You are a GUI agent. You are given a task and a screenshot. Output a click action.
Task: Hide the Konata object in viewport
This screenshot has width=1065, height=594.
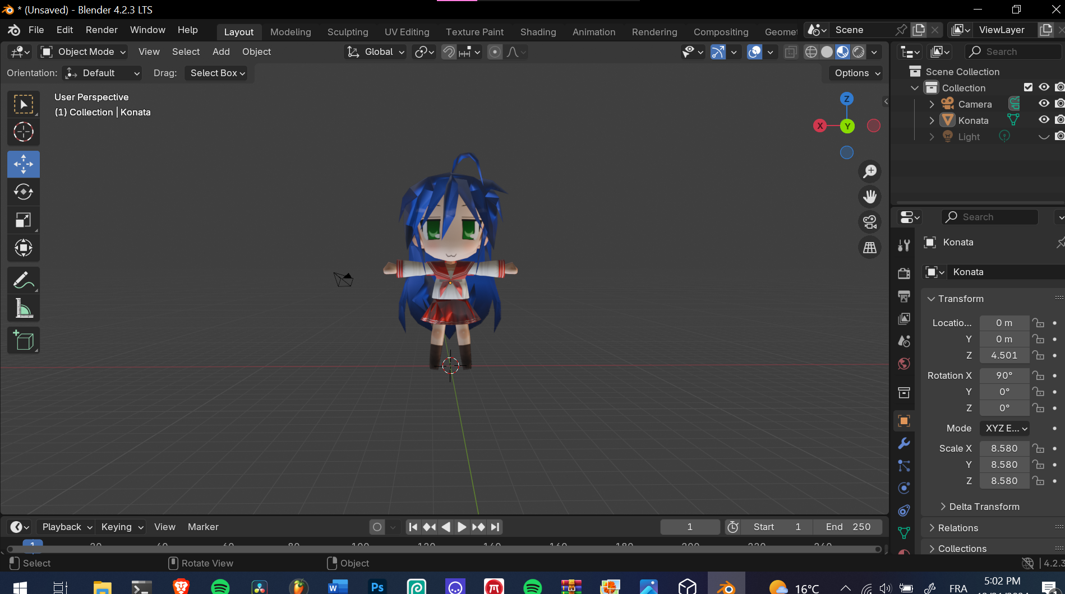(x=1044, y=120)
